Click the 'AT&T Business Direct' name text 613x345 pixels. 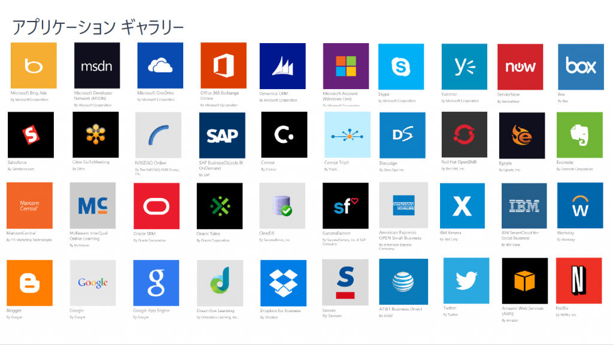[x=400, y=309]
